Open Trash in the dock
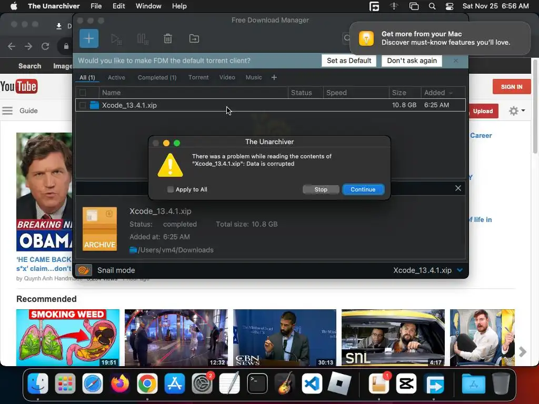Viewport: 539px width, 404px height. [x=501, y=383]
